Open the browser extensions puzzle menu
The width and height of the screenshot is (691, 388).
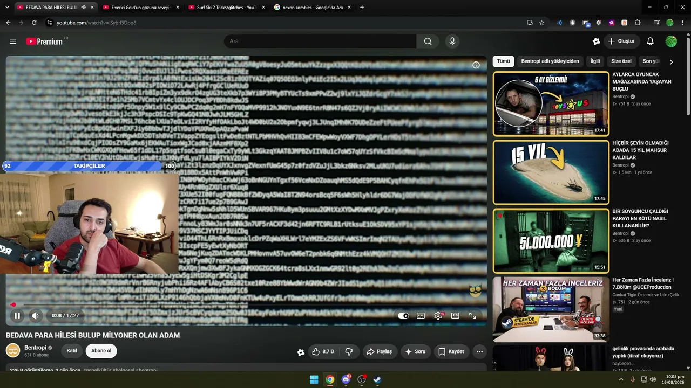(638, 23)
